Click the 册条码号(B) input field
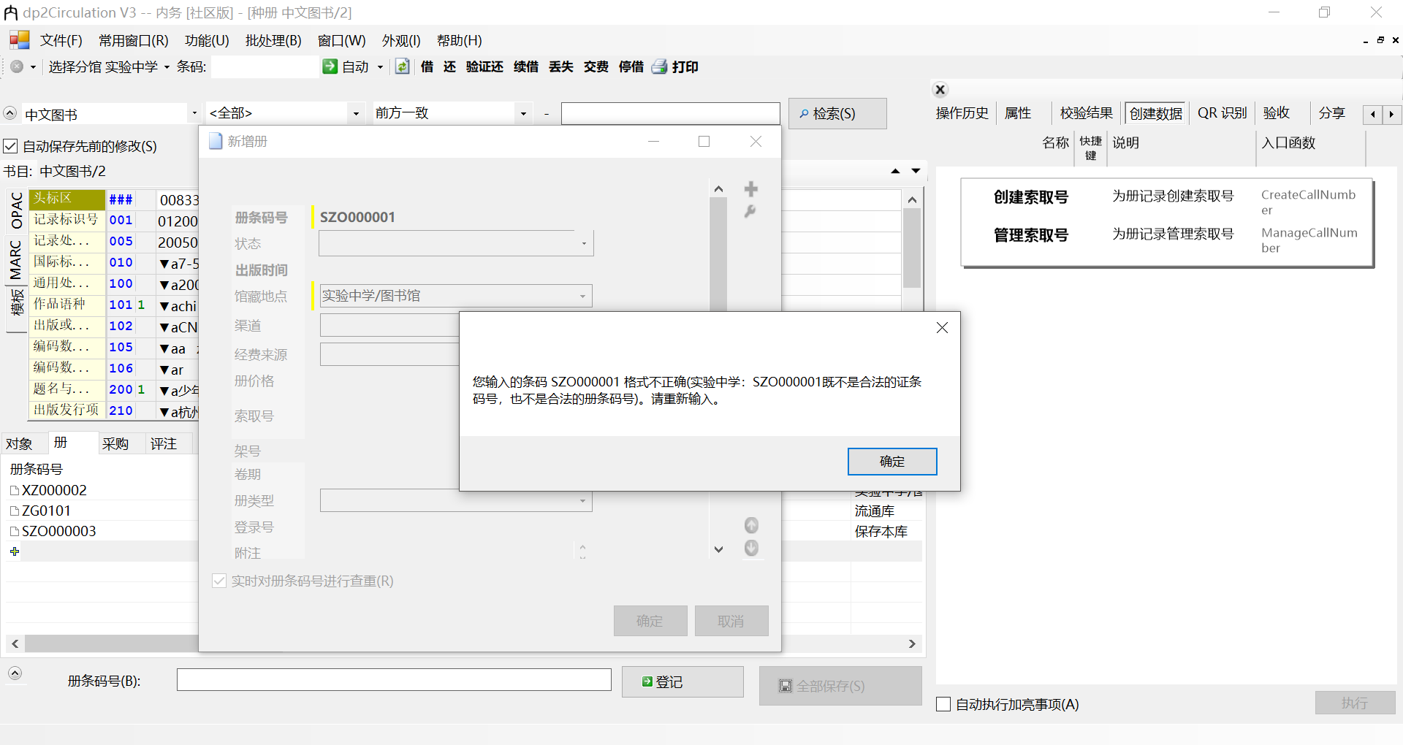Viewport: 1403px width, 745px height. point(394,679)
